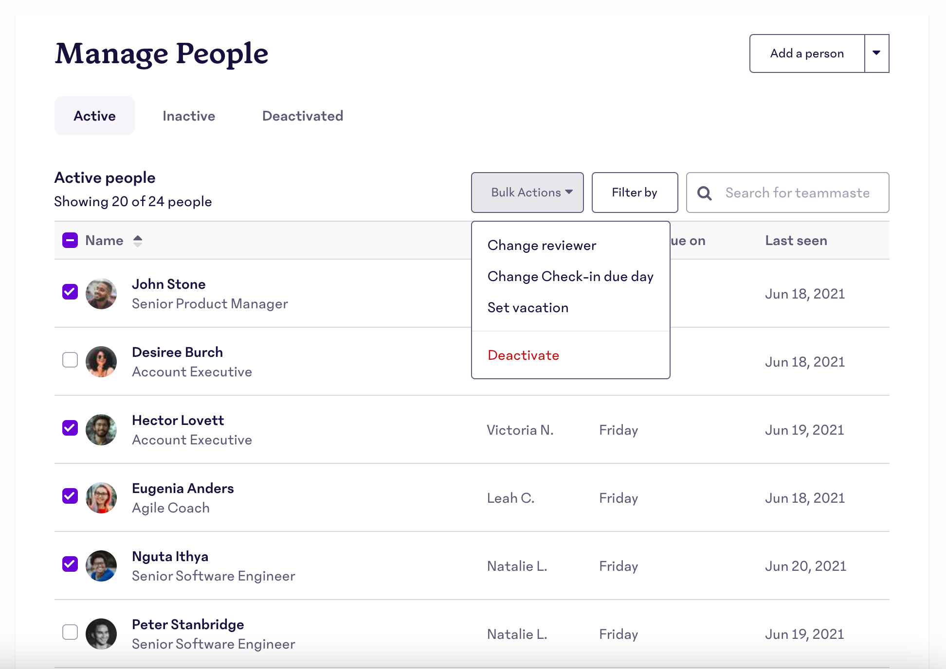Viewport: 946px width, 669px height.
Task: Collapse the Bulk Actions dropdown
Action: [x=528, y=193]
